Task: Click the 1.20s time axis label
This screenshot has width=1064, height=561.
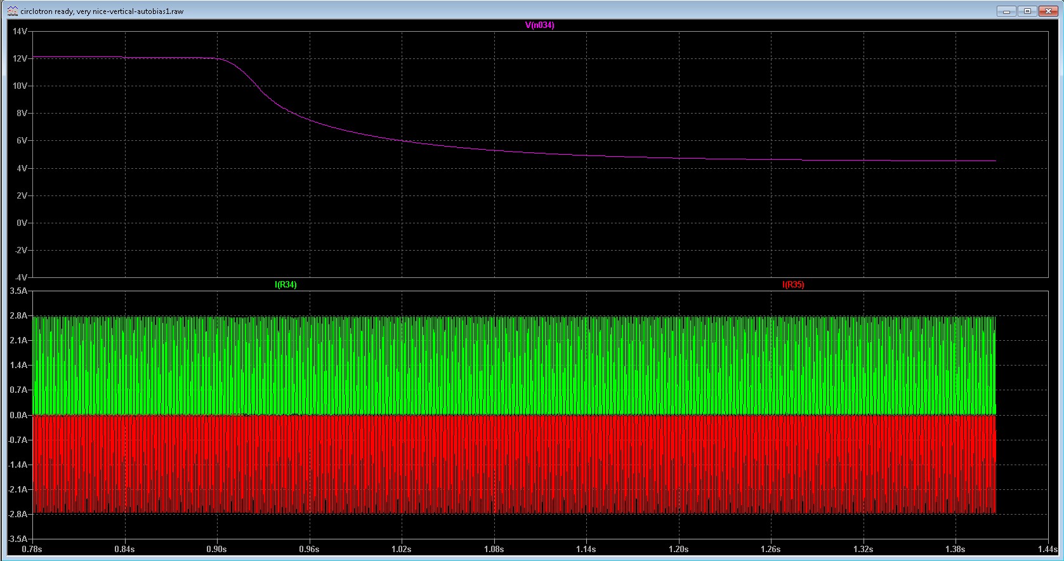Action: pos(678,549)
